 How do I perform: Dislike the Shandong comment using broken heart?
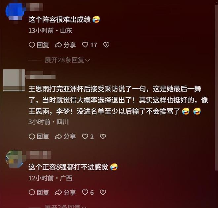[106, 45]
